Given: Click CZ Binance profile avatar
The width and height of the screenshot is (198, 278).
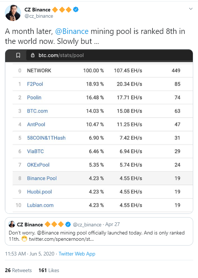Looking at the screenshot, I should (x=13, y=13).
